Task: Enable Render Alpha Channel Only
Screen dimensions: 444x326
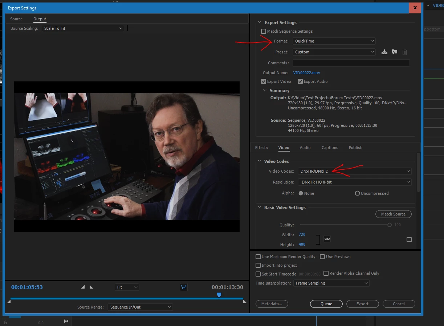Action: [x=326, y=273]
